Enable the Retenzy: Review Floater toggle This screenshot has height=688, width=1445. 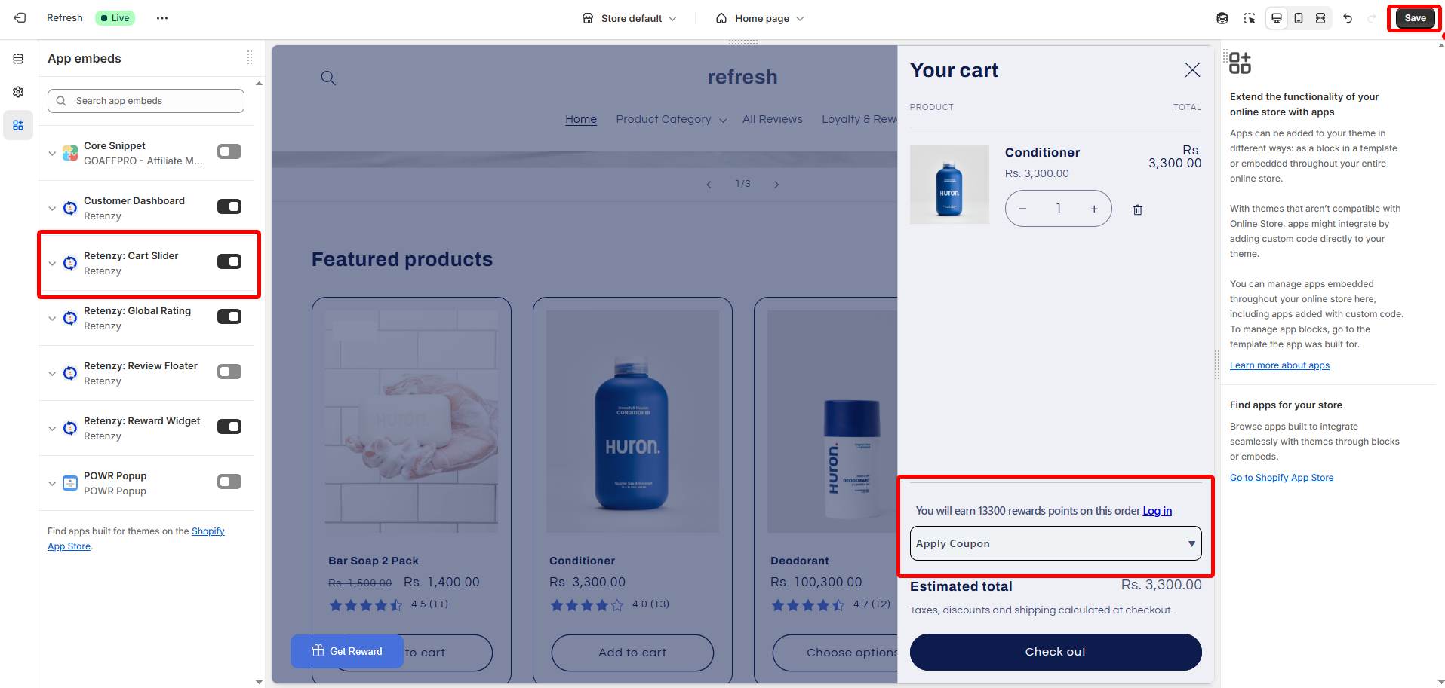(229, 372)
